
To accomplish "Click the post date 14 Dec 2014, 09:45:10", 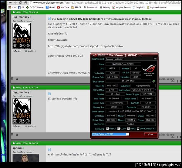I will click(x=26, y=12).
